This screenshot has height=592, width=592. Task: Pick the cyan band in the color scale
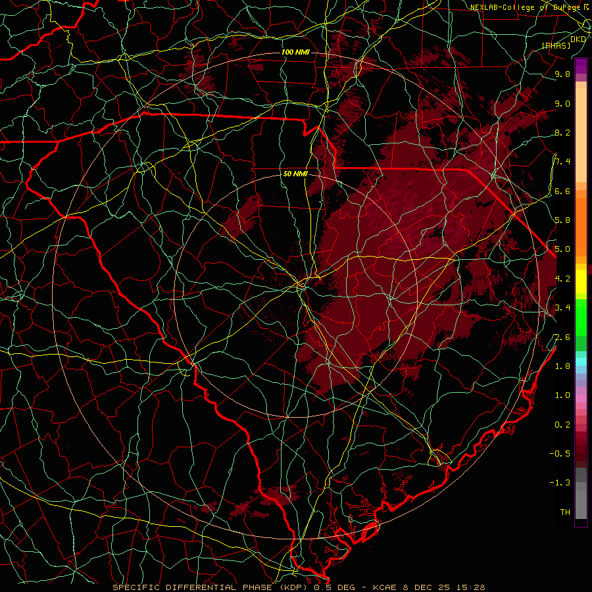click(x=581, y=362)
